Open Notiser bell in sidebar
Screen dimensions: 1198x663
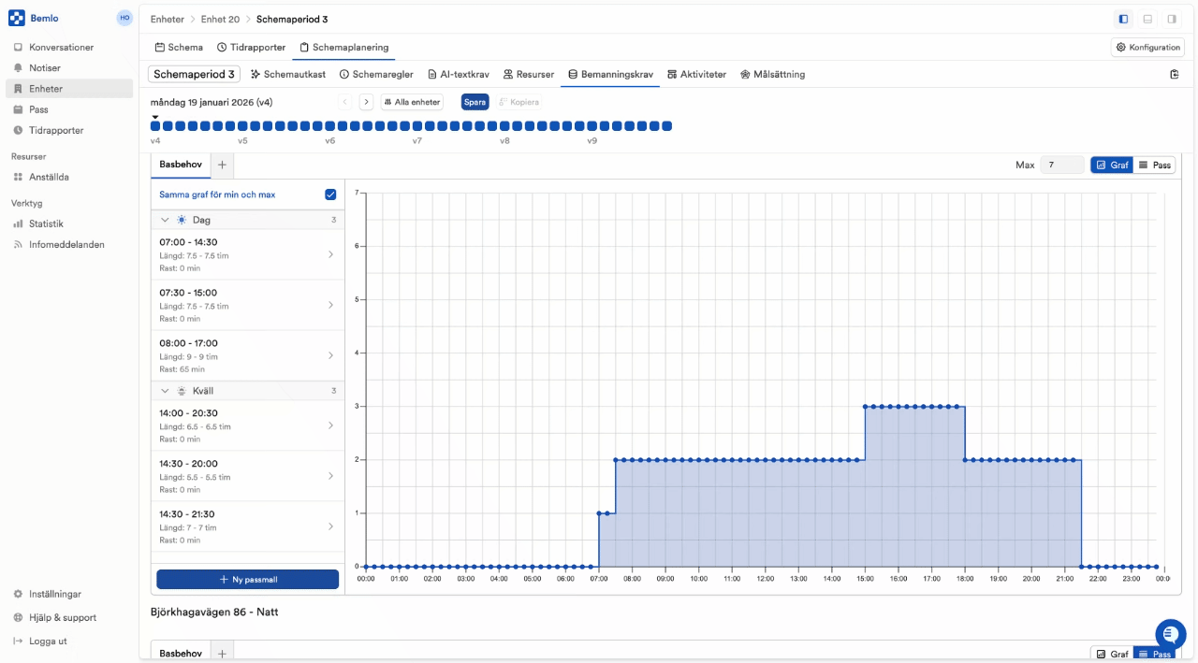pyautogui.click(x=45, y=68)
